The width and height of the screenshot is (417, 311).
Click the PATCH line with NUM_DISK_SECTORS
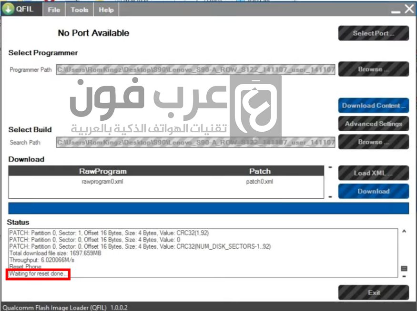click(140, 246)
